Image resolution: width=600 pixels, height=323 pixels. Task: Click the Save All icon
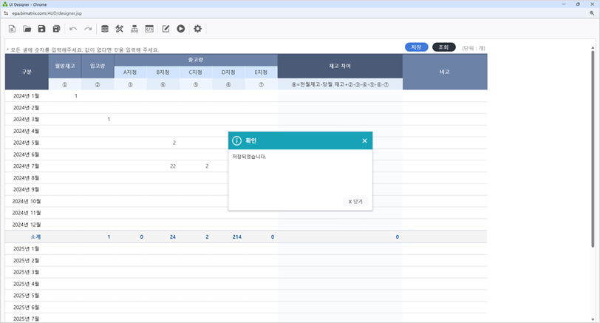(x=57, y=29)
